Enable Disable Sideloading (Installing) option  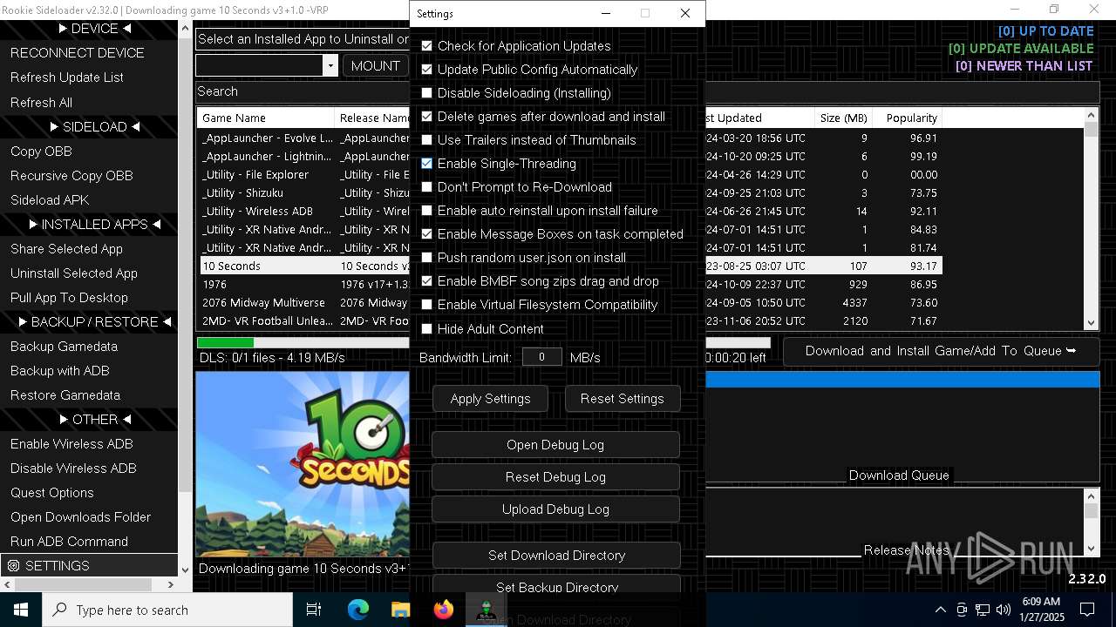point(427,92)
